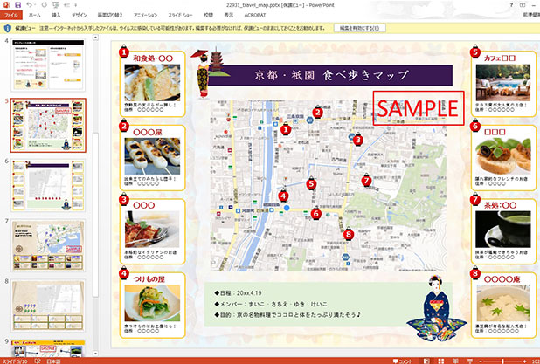Click the Ribbon Display Options icon
Screen dimensions: 540x364
(523, 5)
